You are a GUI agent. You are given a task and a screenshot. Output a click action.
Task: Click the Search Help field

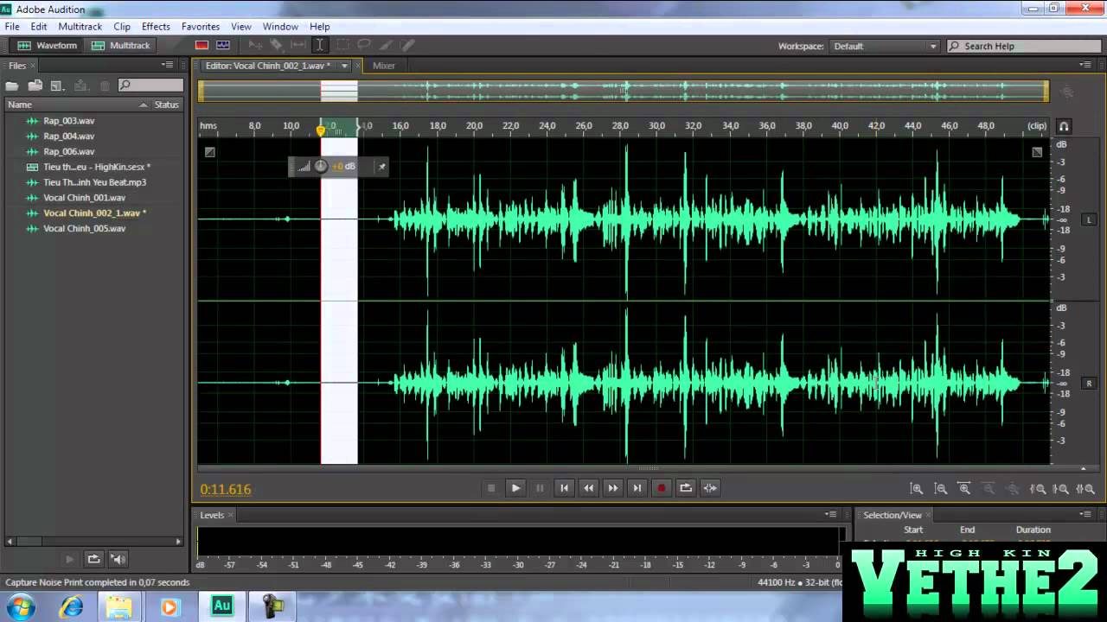pos(1025,46)
